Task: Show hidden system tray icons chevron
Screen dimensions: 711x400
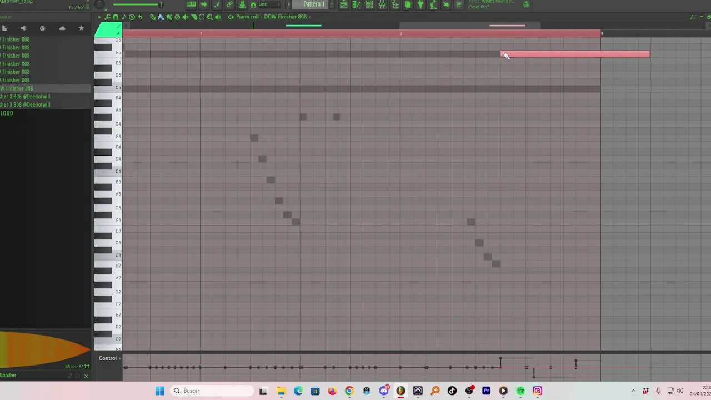Action: [x=633, y=391]
